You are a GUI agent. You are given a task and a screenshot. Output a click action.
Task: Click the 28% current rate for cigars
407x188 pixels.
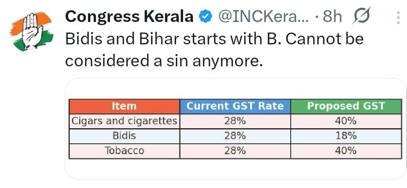click(235, 121)
